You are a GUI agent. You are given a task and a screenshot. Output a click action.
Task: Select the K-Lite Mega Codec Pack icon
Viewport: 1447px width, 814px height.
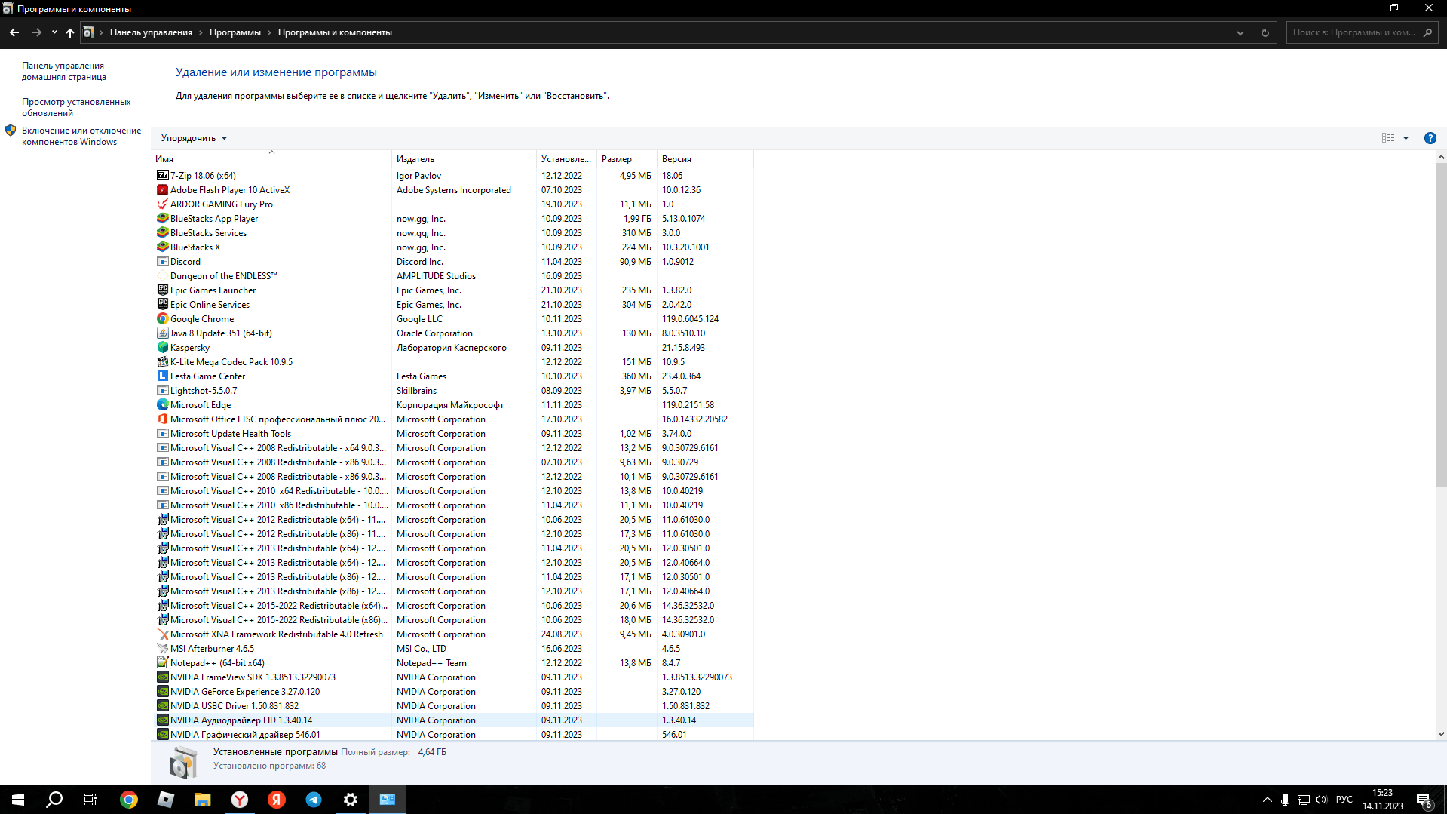click(162, 362)
